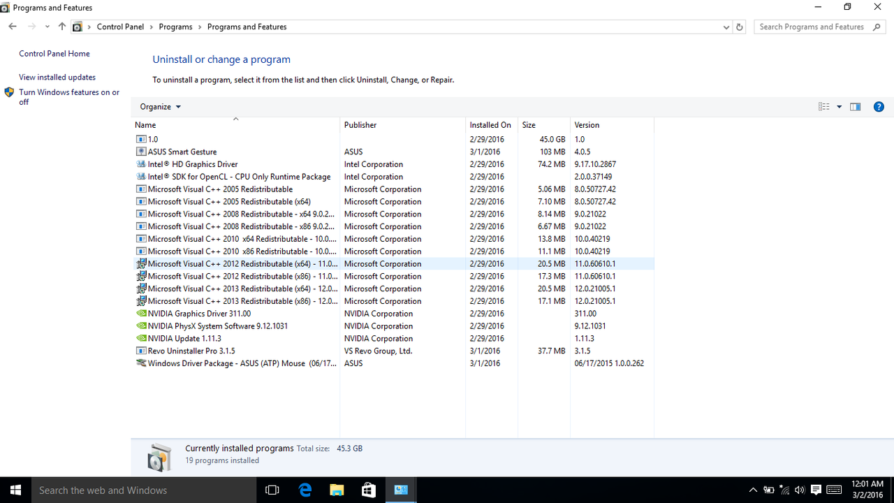This screenshot has height=503, width=894.
Task: Open Turn Windows features on or off
Action: point(69,97)
